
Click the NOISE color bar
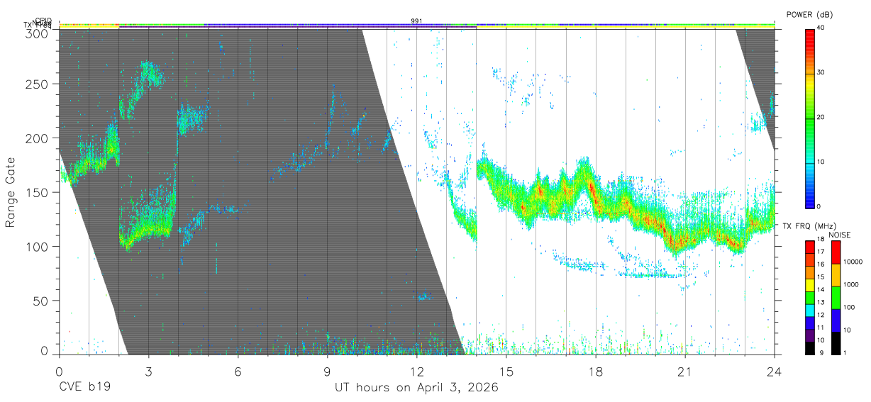tap(836, 296)
